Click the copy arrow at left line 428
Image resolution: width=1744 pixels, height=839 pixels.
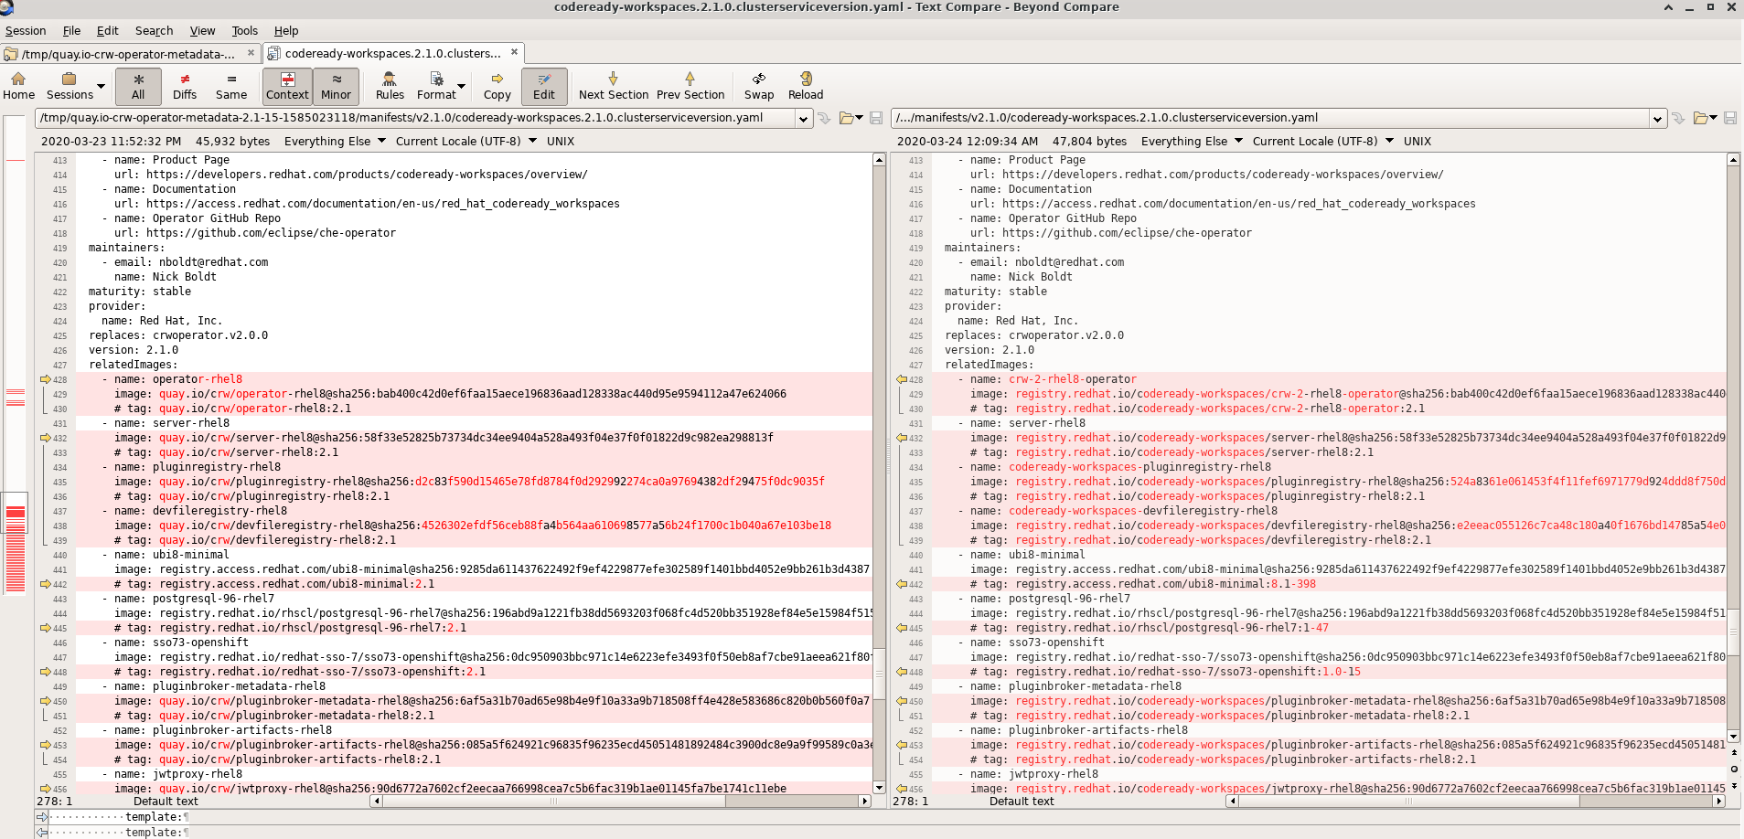45,379
